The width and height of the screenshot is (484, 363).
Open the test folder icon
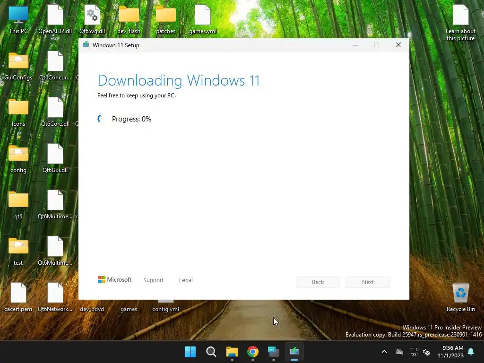pos(18,251)
